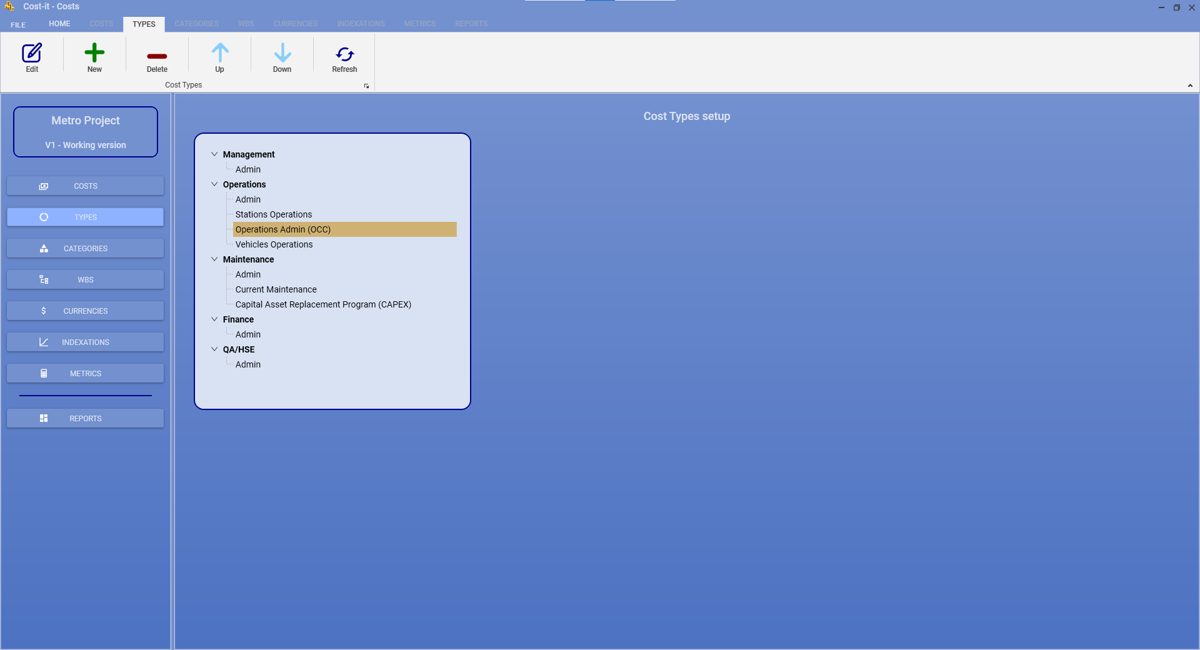Select Admin under QA/HSE
This screenshot has width=1200, height=650.
coord(248,364)
